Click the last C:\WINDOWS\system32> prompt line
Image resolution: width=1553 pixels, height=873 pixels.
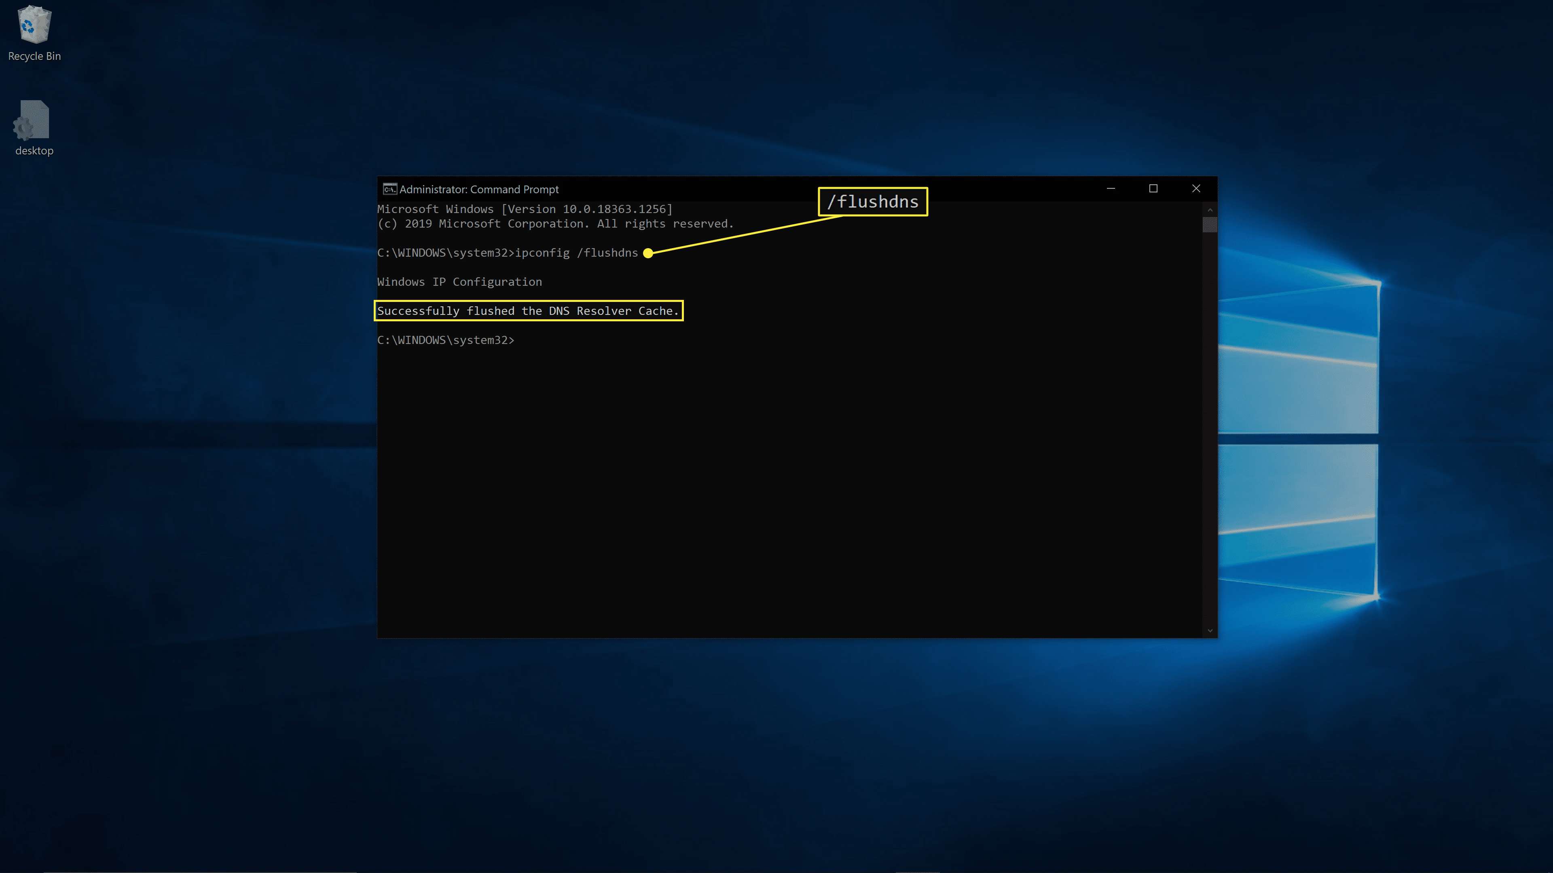click(446, 340)
